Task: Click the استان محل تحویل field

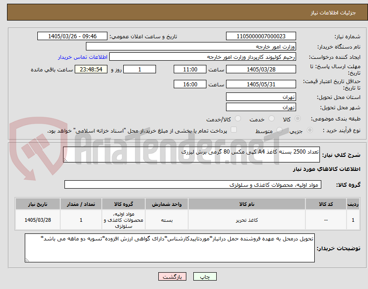Action: click(261, 97)
